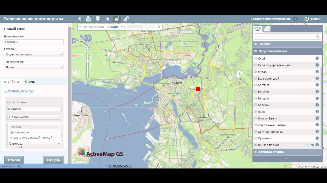Show info for Еще один слой
The height and width of the screenshot is (183, 327).
click(317, 78)
